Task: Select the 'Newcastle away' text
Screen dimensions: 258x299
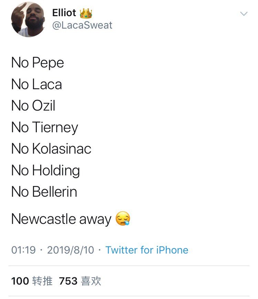Action: point(61,219)
